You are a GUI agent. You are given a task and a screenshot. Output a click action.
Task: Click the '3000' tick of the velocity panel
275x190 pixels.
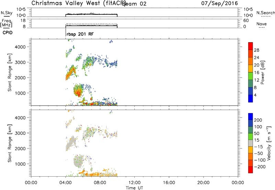(20, 133)
